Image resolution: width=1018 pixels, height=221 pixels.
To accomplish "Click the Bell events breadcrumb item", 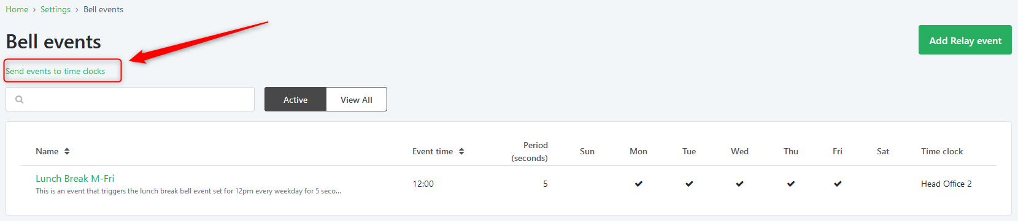I will tap(103, 9).
